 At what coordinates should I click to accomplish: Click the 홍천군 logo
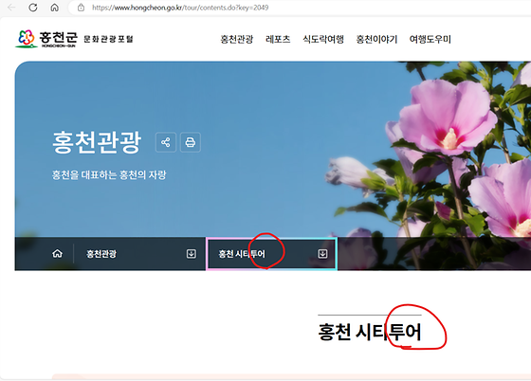pos(46,39)
